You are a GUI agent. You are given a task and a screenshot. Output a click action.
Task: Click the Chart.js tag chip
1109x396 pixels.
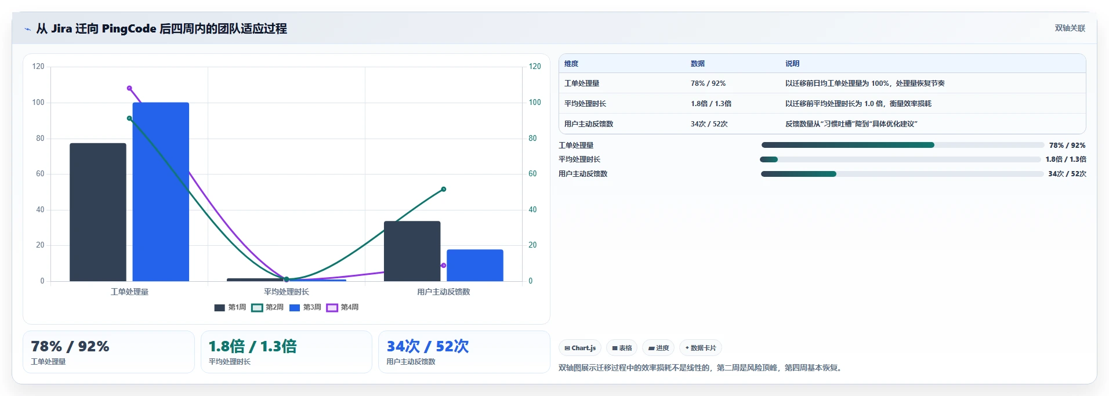pos(580,348)
